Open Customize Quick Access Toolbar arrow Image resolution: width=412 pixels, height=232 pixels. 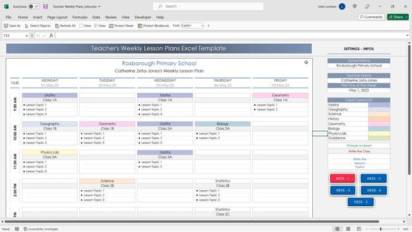(209, 26)
